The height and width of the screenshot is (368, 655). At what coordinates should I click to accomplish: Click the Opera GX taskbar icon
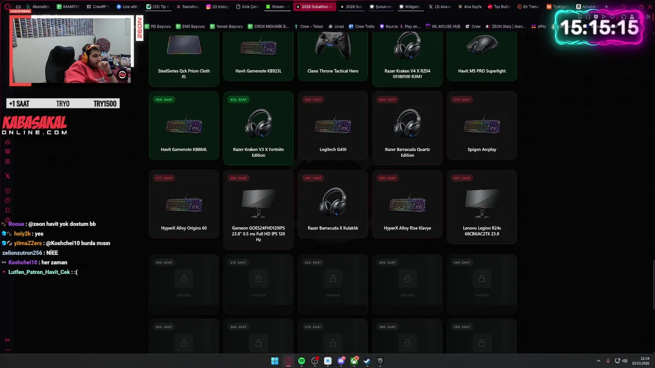pos(288,361)
